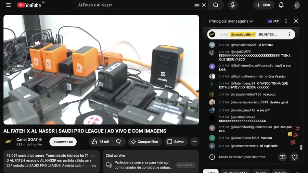Viewport: 308px width, 173px height.
Task: Click the video player thumbnail
Action: tap(101, 70)
